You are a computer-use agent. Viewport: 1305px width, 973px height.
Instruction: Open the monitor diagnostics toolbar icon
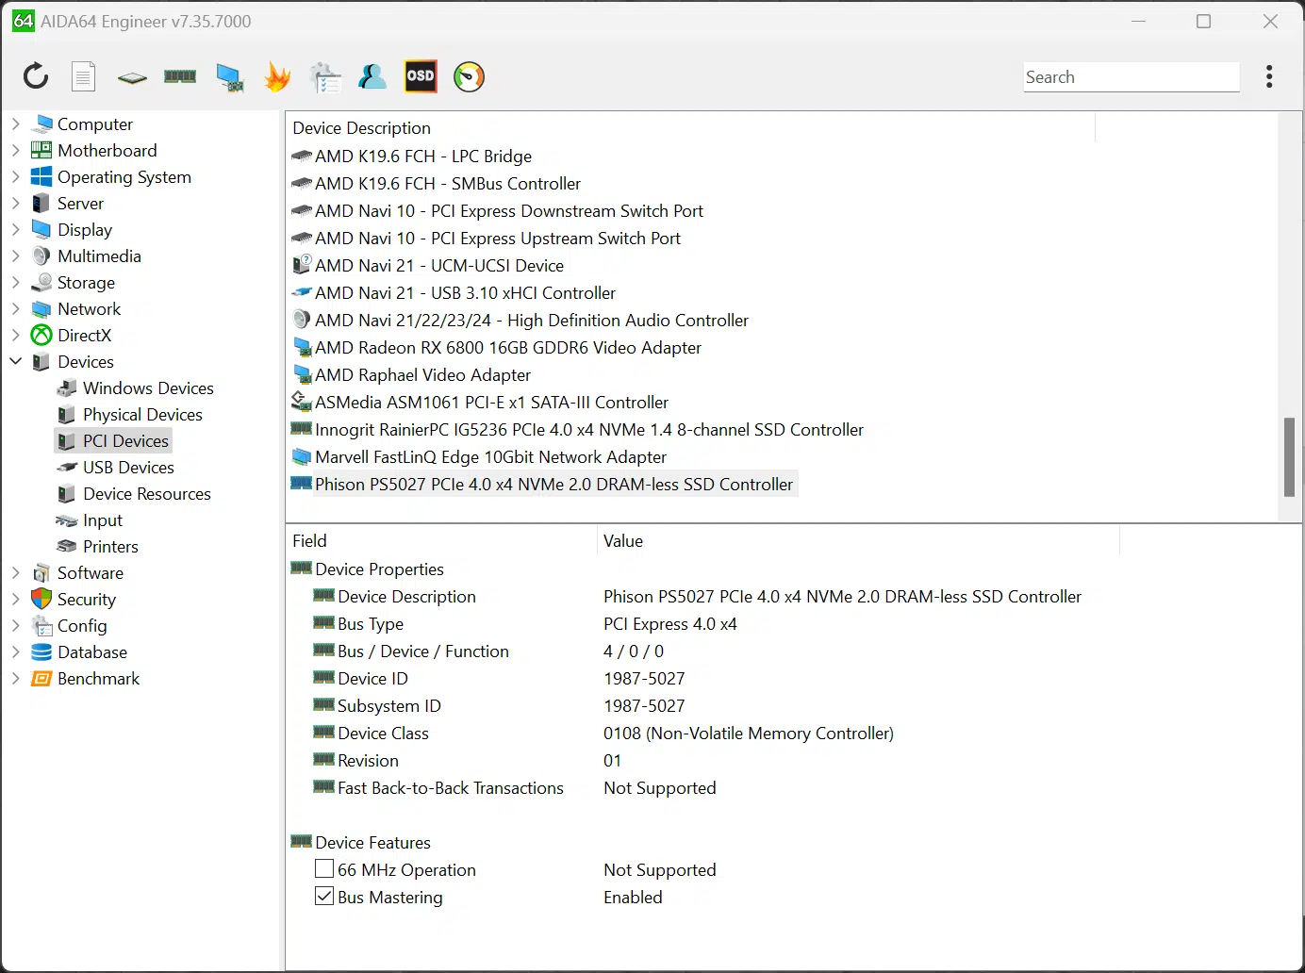tap(229, 77)
